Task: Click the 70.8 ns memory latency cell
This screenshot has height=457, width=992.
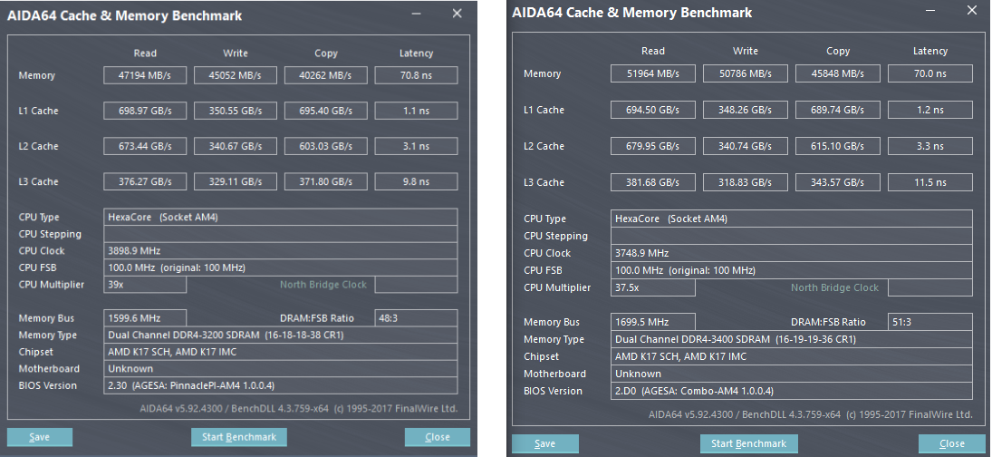Action: pyautogui.click(x=416, y=76)
